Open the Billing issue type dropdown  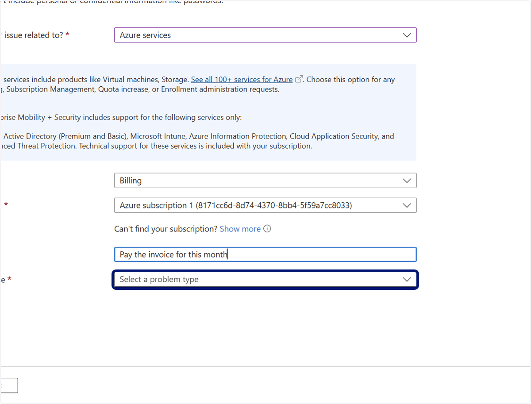pos(265,181)
